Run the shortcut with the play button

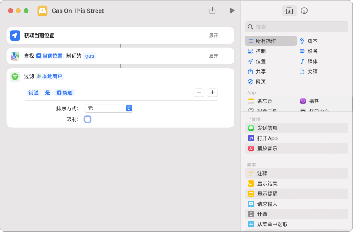(232, 11)
